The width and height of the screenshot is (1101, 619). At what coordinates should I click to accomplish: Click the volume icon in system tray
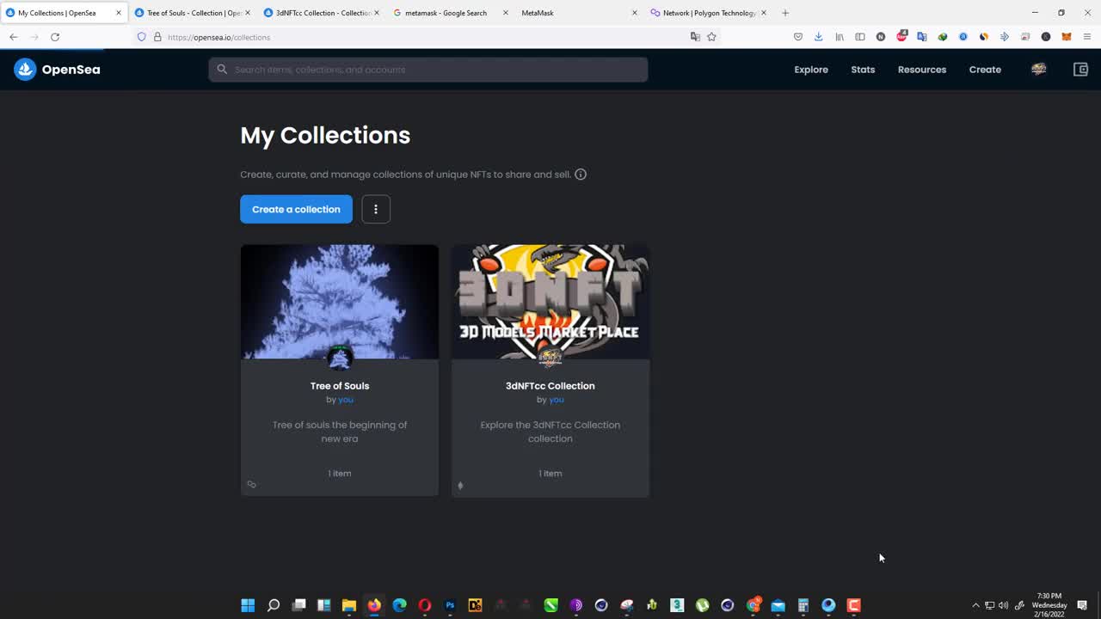coord(1003,605)
